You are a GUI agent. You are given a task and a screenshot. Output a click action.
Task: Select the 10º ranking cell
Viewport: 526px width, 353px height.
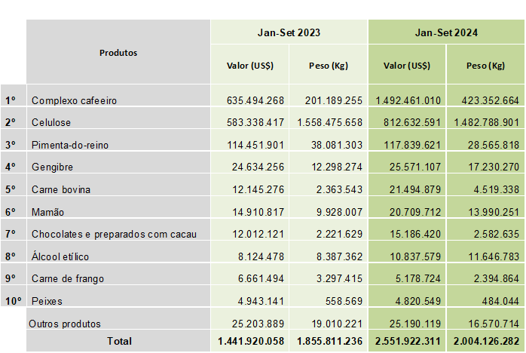click(x=13, y=301)
